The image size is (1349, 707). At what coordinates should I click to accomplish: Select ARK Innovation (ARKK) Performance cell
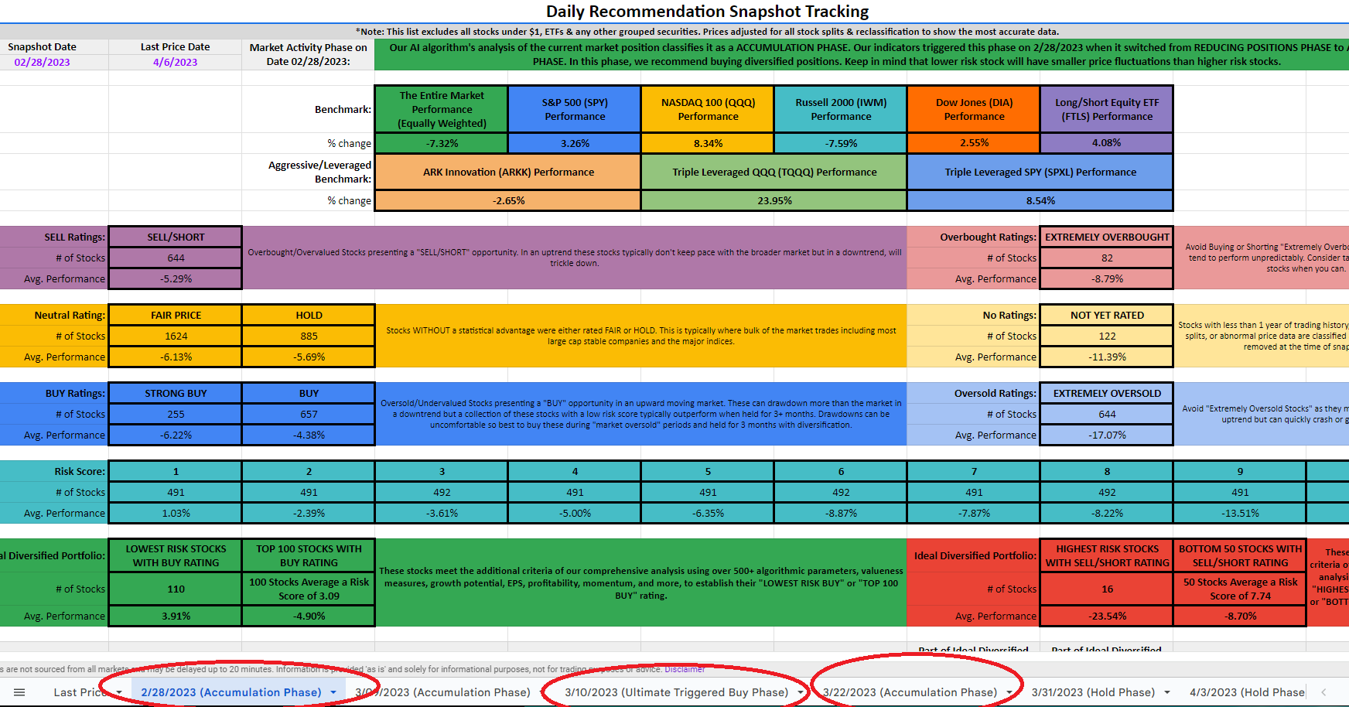(508, 172)
